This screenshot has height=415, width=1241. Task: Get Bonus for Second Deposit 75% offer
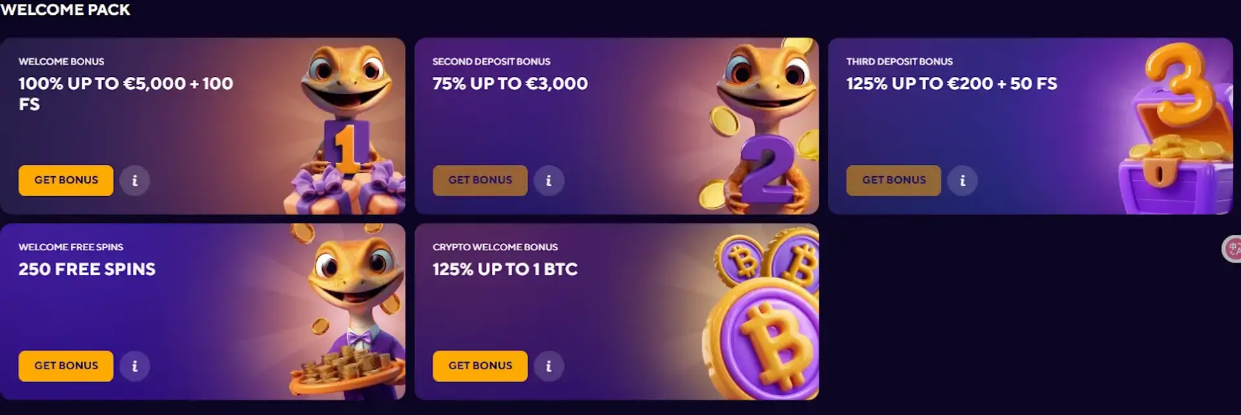(480, 180)
